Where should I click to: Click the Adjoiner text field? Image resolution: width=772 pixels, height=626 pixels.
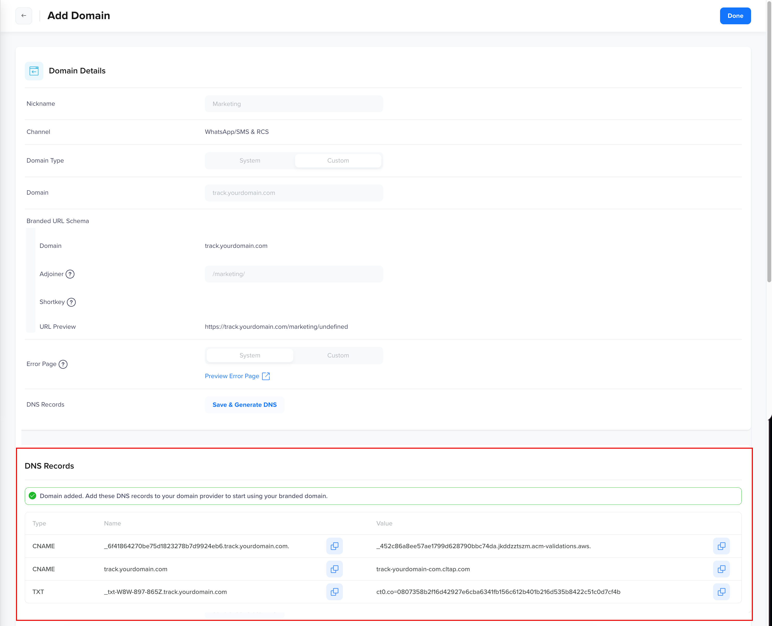294,274
